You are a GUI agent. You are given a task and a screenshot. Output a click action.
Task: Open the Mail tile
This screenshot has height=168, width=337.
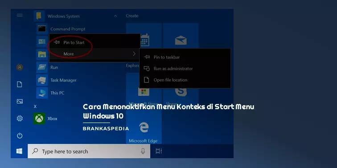click(181, 36)
